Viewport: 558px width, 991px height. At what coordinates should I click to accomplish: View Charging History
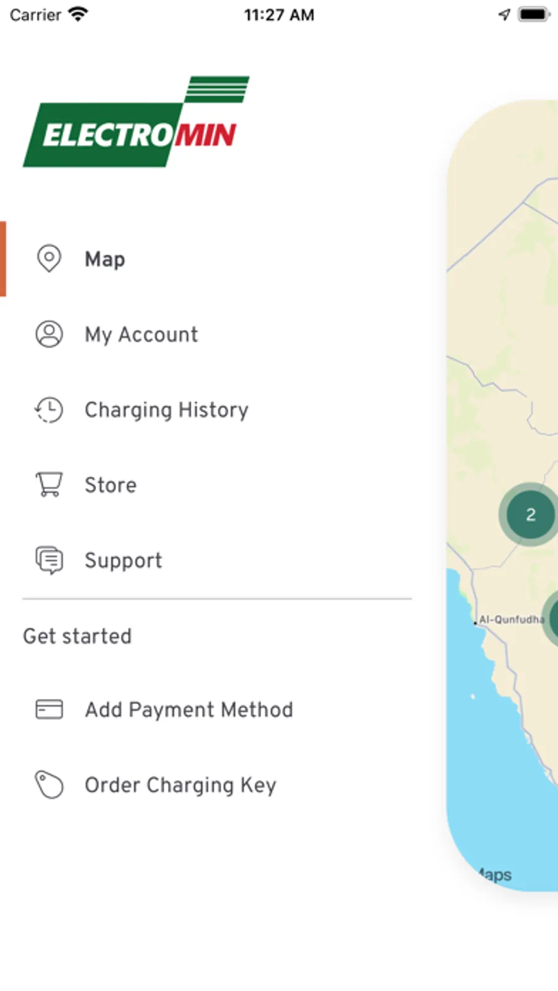click(x=166, y=410)
